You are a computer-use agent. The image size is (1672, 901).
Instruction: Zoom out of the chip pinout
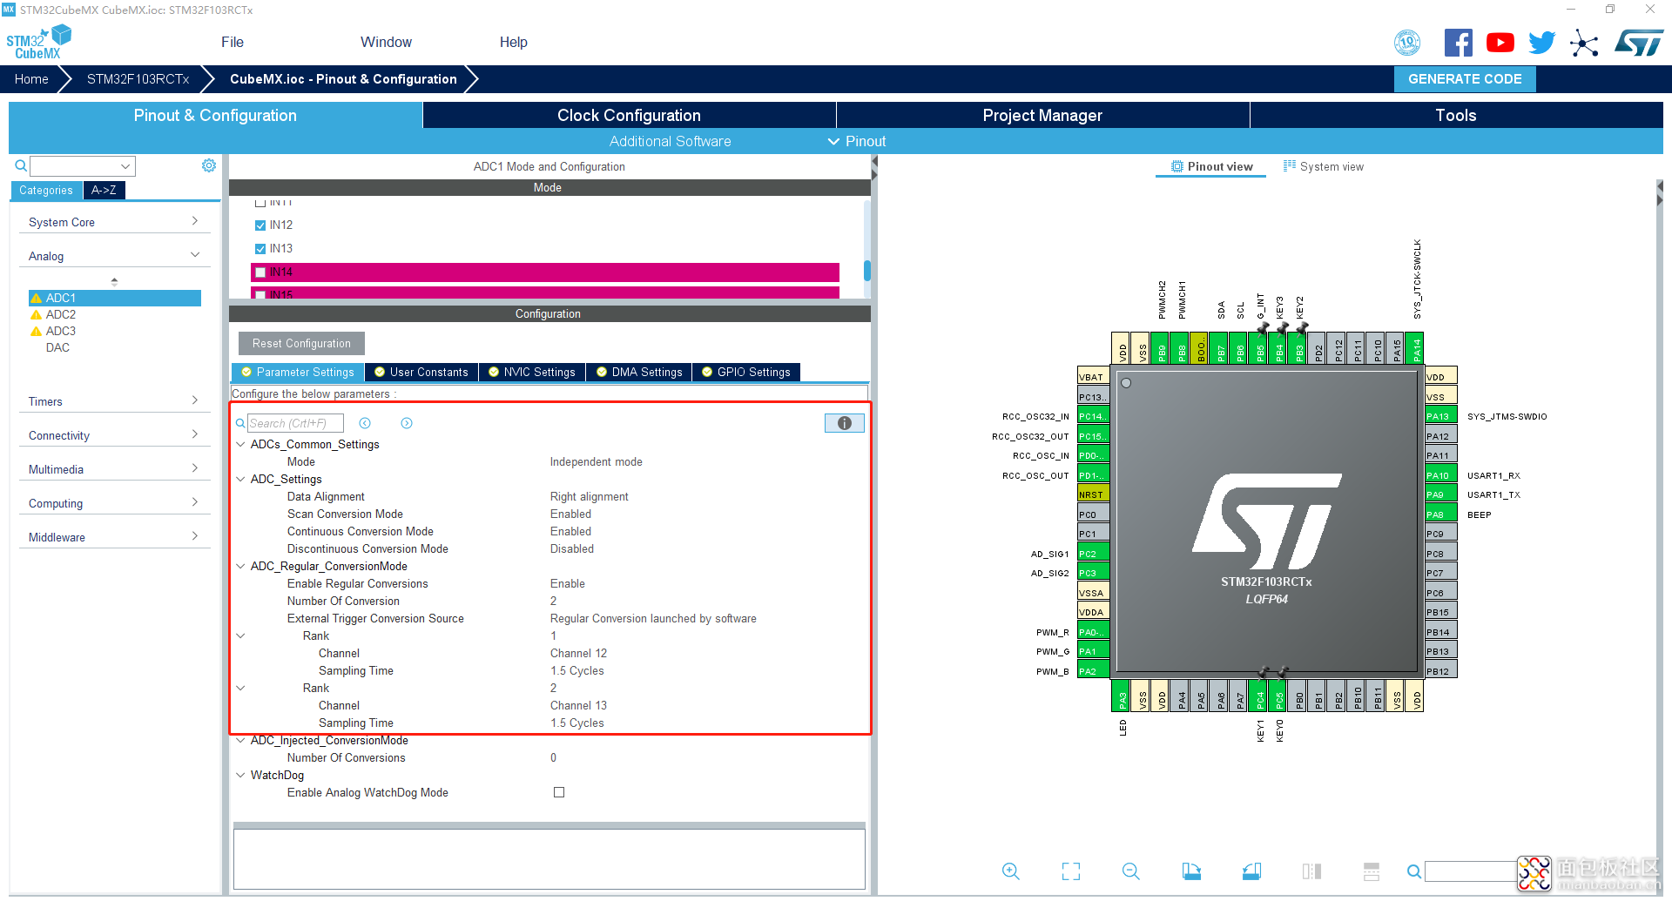(1131, 871)
